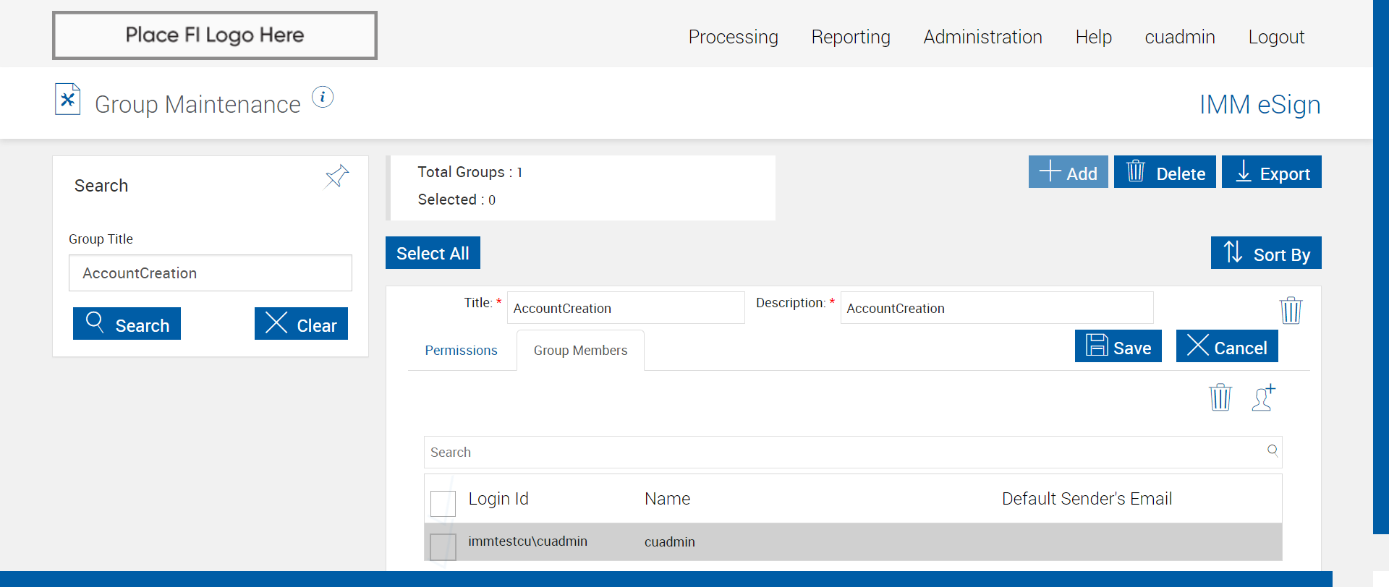Select the Group Members tab
Viewport: 1389px width, 587px height.
tap(580, 351)
